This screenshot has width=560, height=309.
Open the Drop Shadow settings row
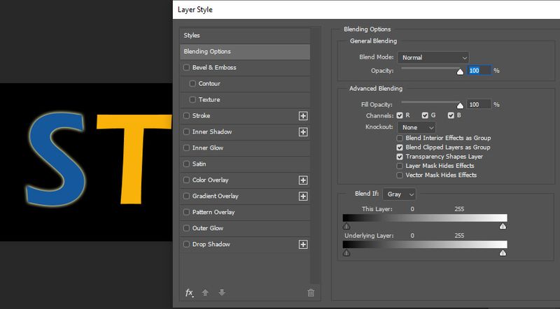pos(245,244)
